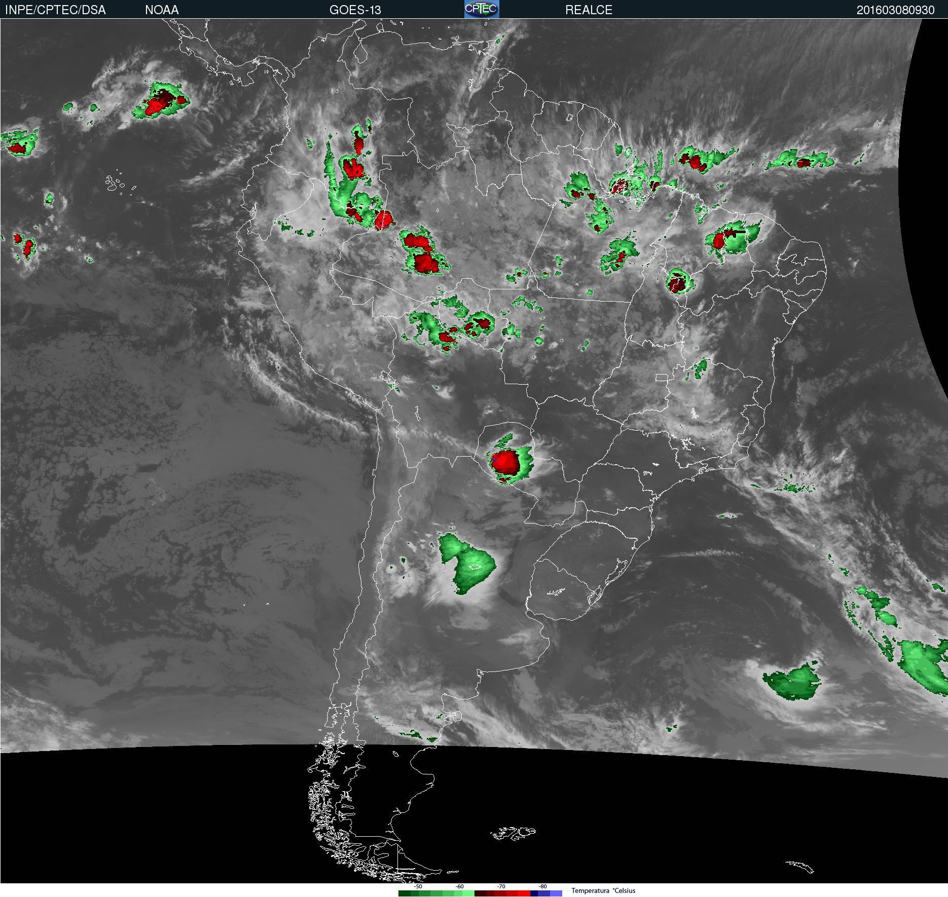
Task: Click the CPTEC logo in the header
Action: [482, 9]
